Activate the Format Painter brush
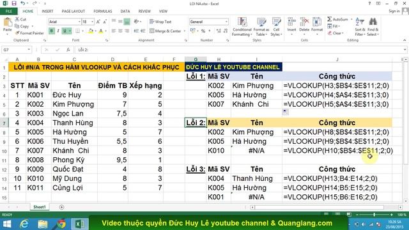This screenshot has height=230, width=409. coord(17,33)
